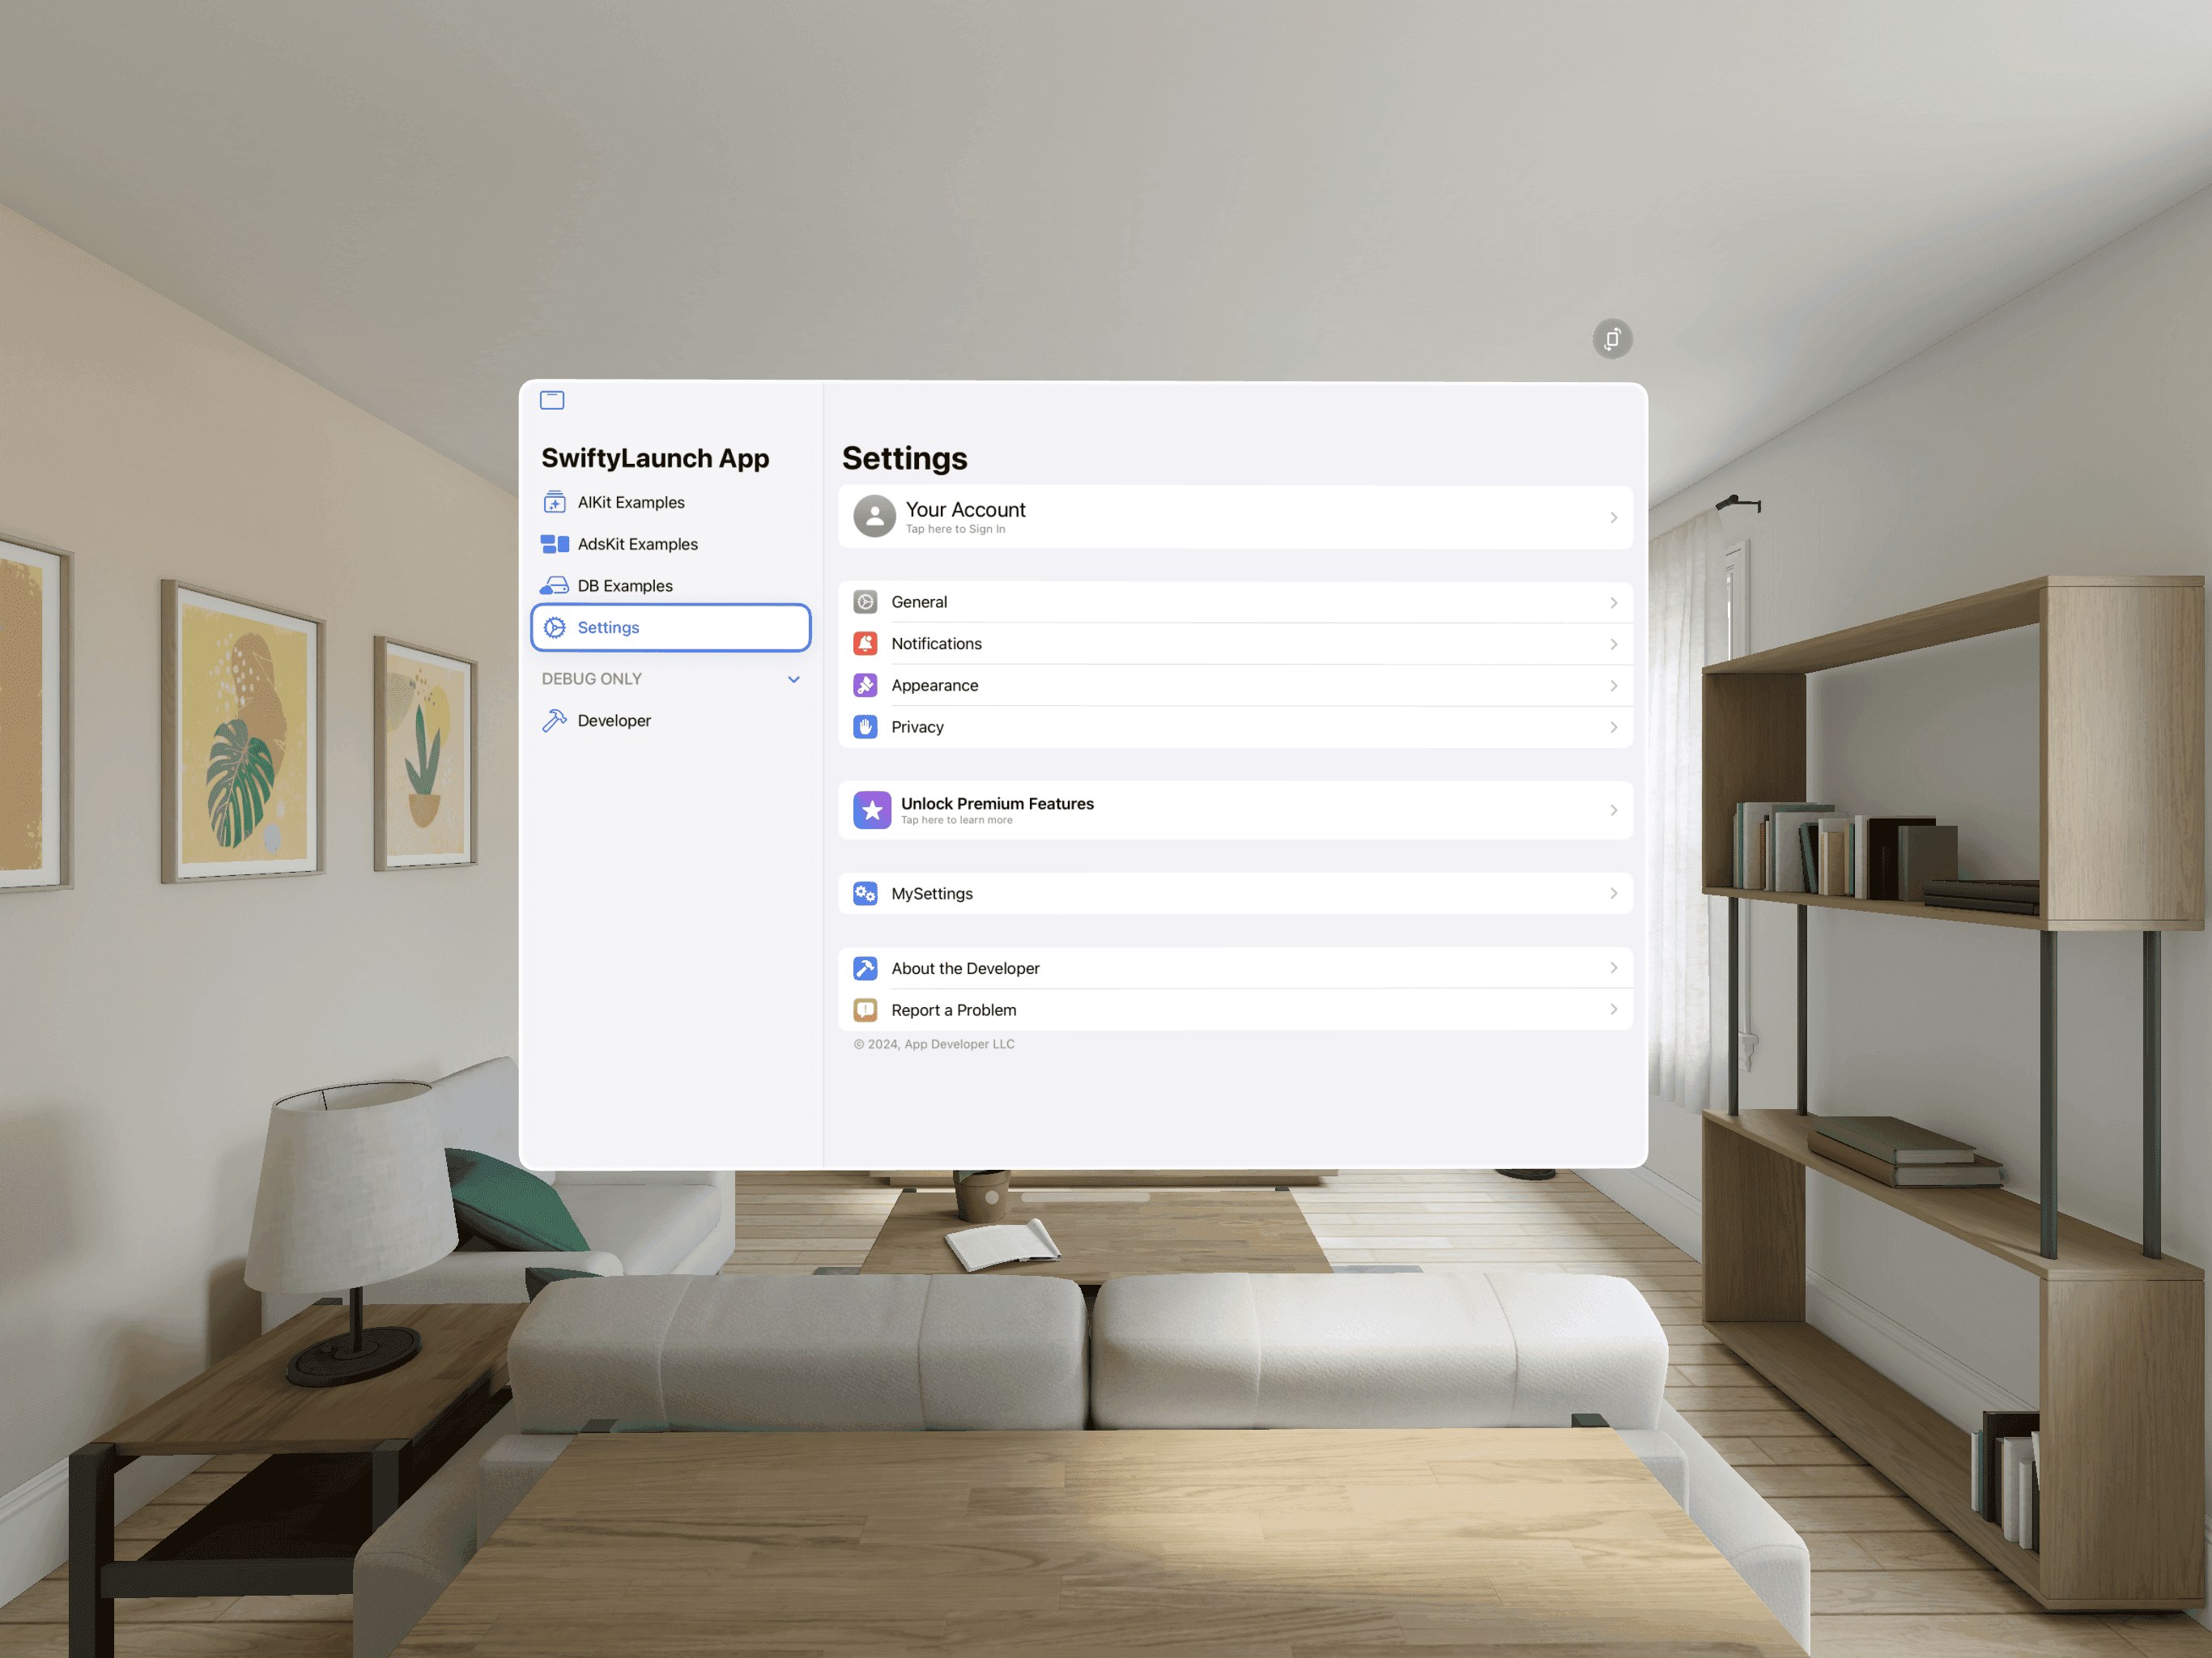
Task: Click the circular icon in top-right corner
Action: pyautogui.click(x=1611, y=338)
